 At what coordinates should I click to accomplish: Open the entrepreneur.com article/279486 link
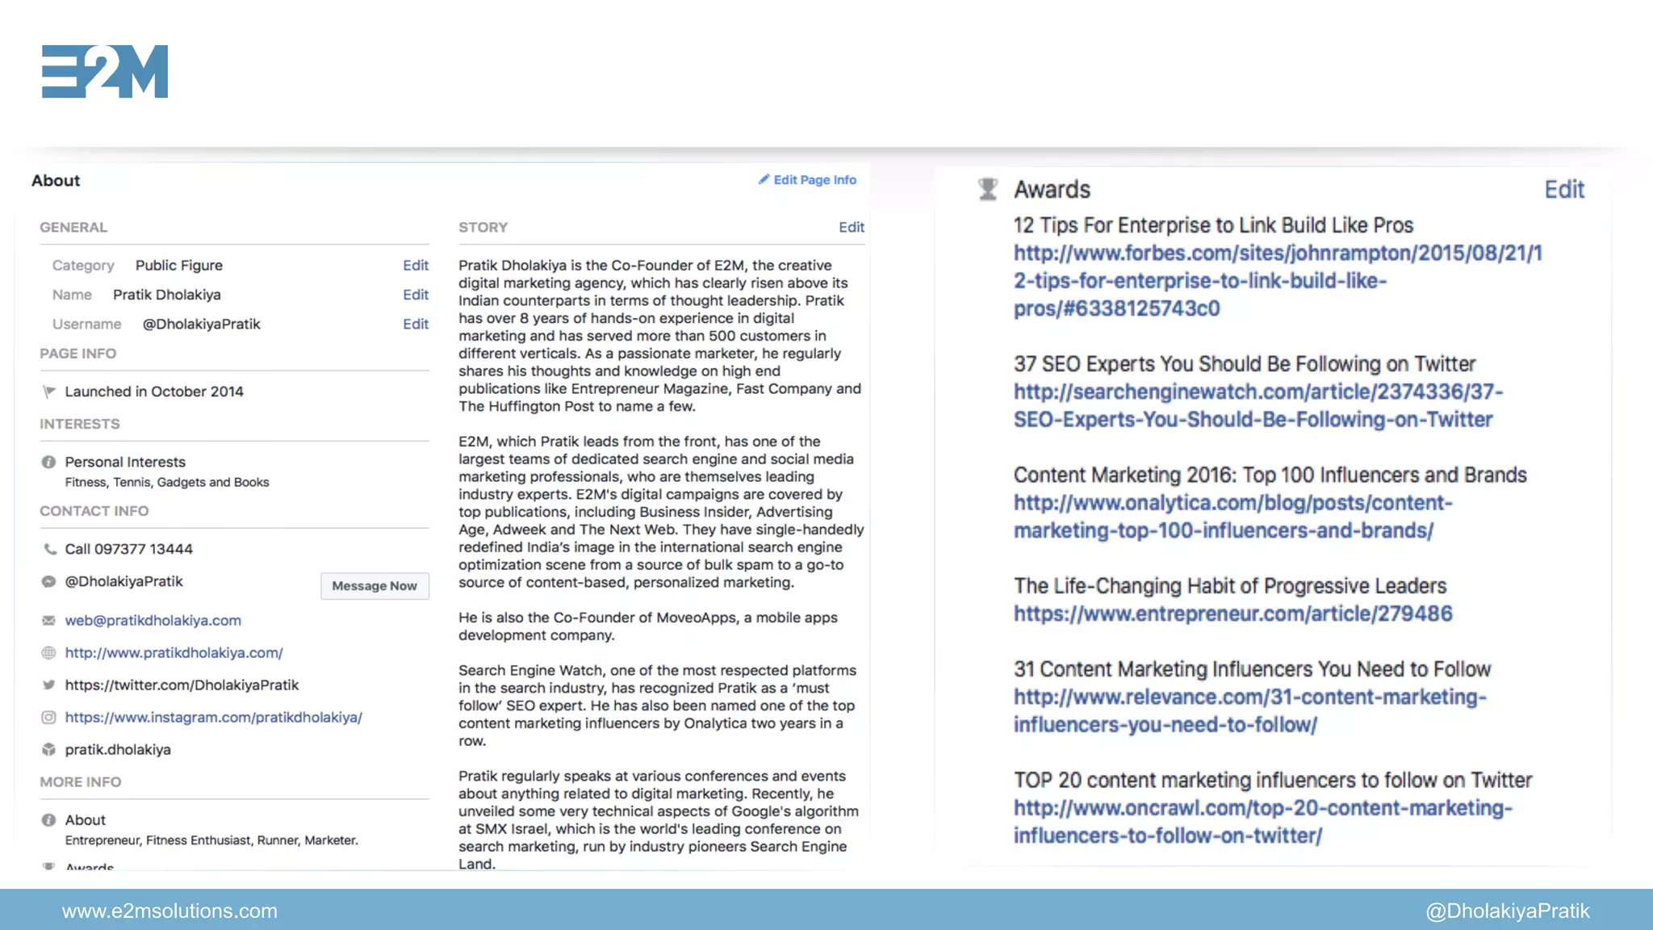tap(1232, 614)
